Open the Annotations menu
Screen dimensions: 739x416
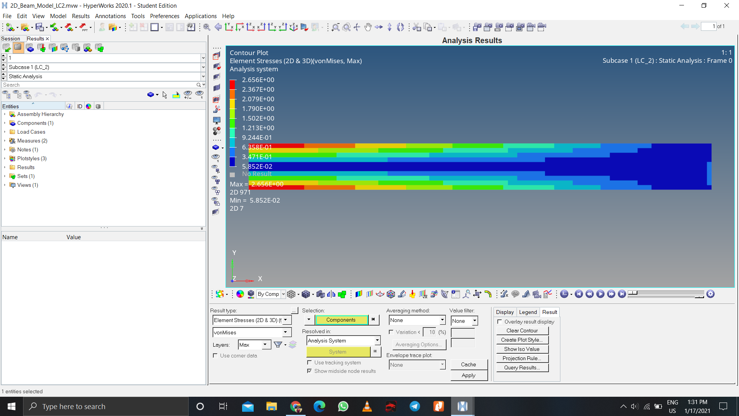110,16
